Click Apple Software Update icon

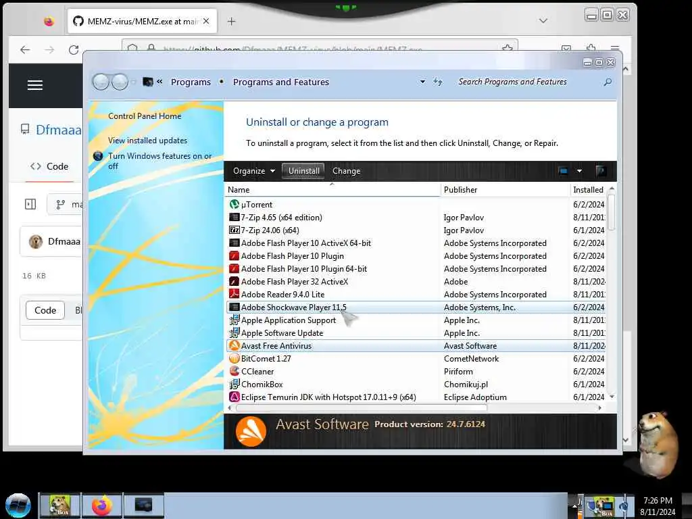coord(234,332)
